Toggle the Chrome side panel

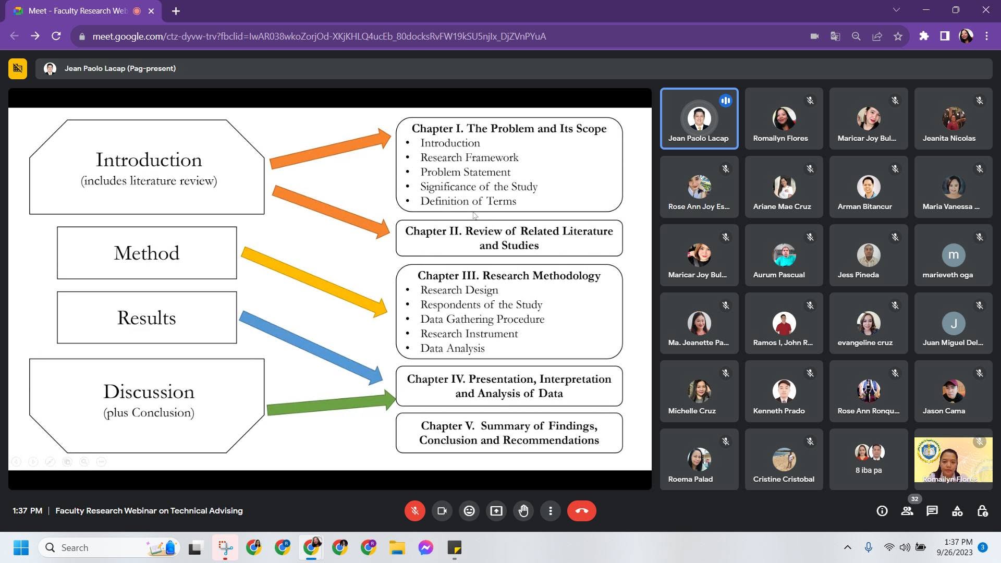(945, 36)
